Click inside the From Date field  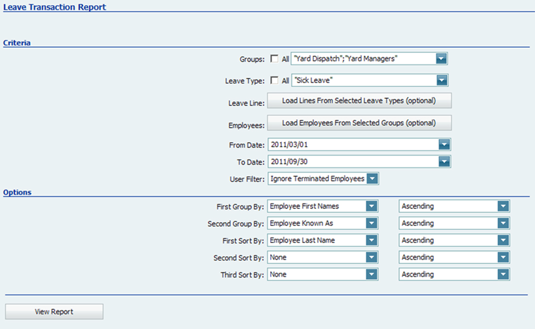(x=340, y=144)
